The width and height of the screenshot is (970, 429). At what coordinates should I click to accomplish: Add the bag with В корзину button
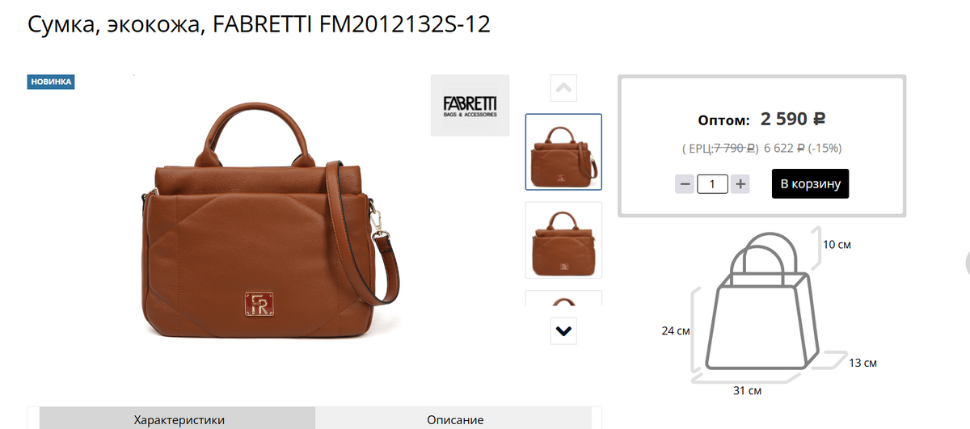[x=810, y=183]
